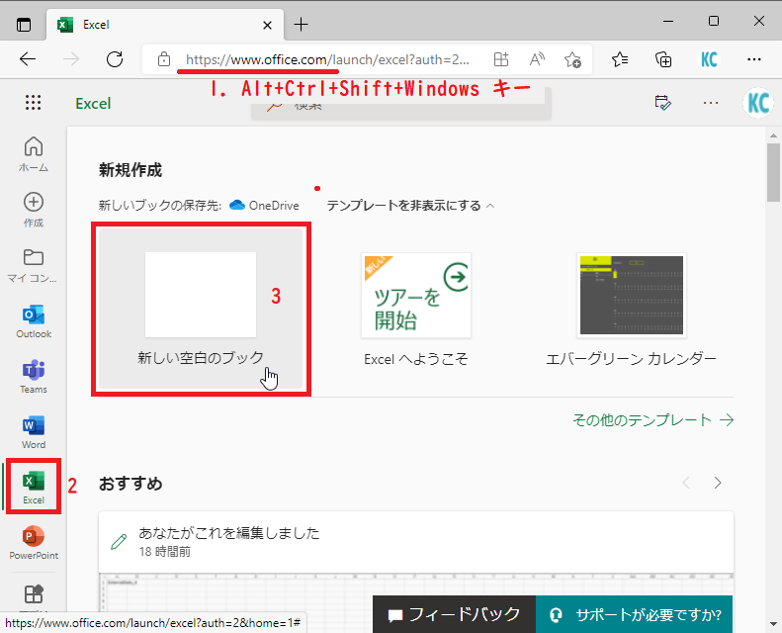Open Create in sidebar
782x633 pixels.
point(34,210)
